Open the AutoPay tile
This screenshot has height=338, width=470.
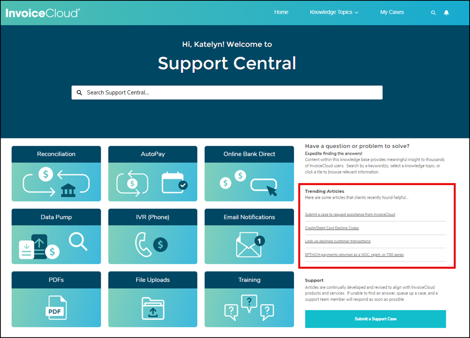[x=153, y=174]
